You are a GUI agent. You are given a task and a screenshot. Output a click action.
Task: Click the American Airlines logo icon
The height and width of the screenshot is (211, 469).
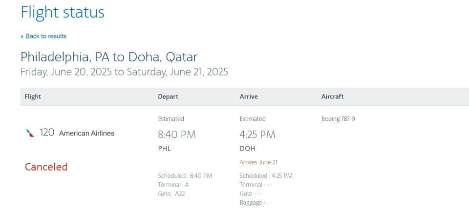30,133
